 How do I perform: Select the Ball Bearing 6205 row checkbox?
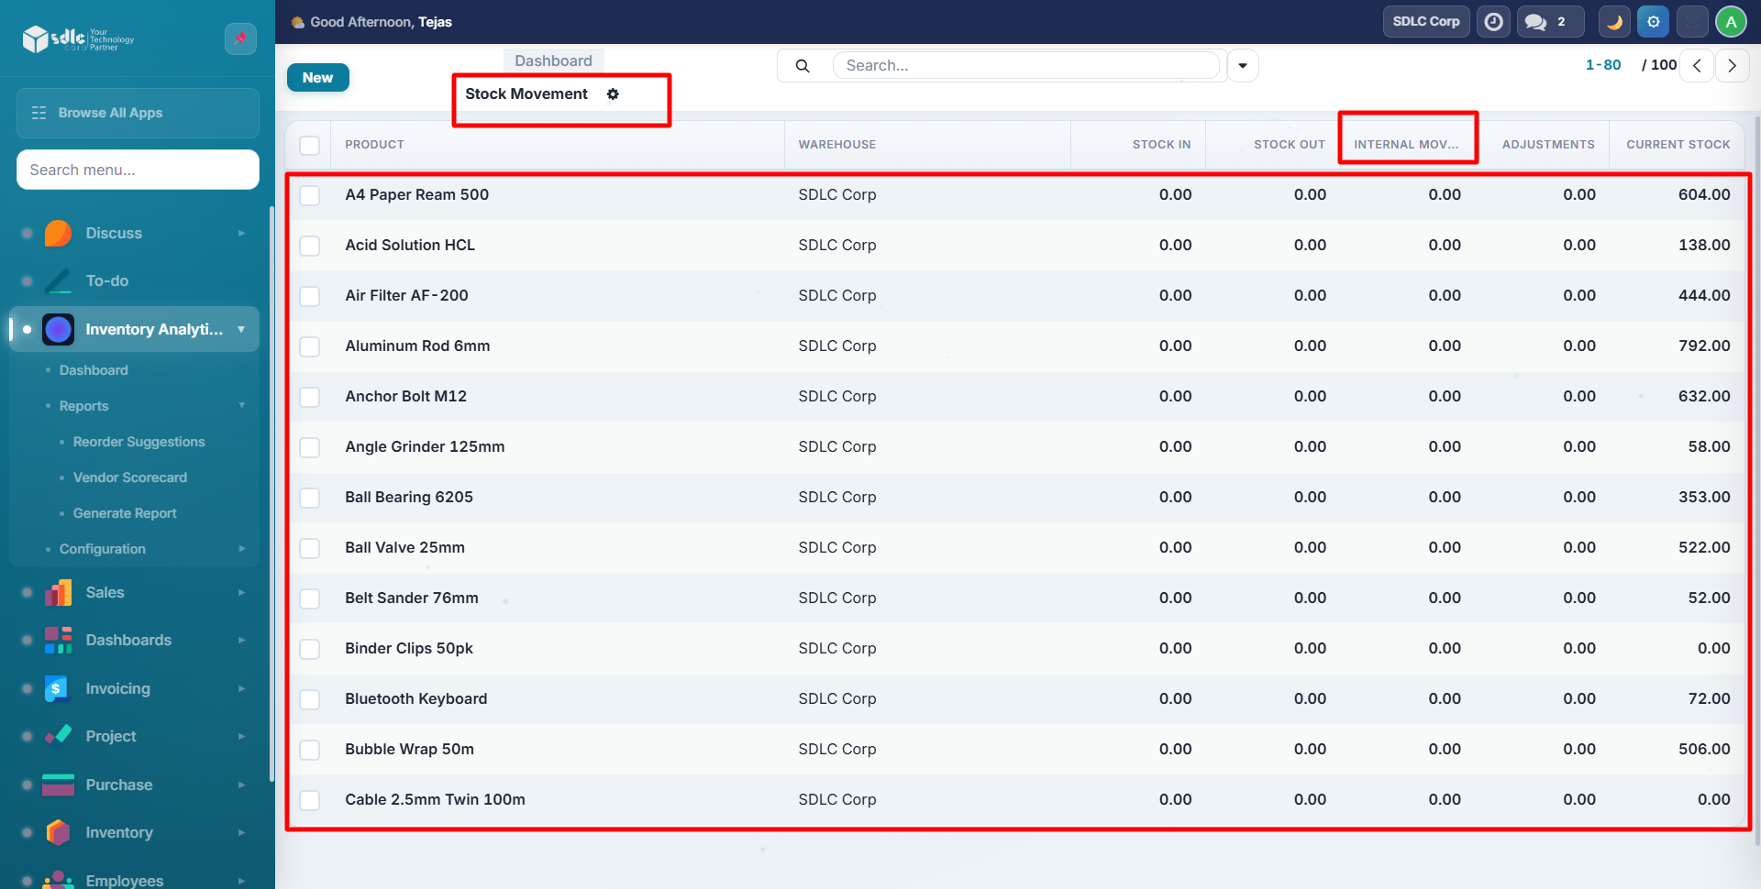[x=310, y=498]
